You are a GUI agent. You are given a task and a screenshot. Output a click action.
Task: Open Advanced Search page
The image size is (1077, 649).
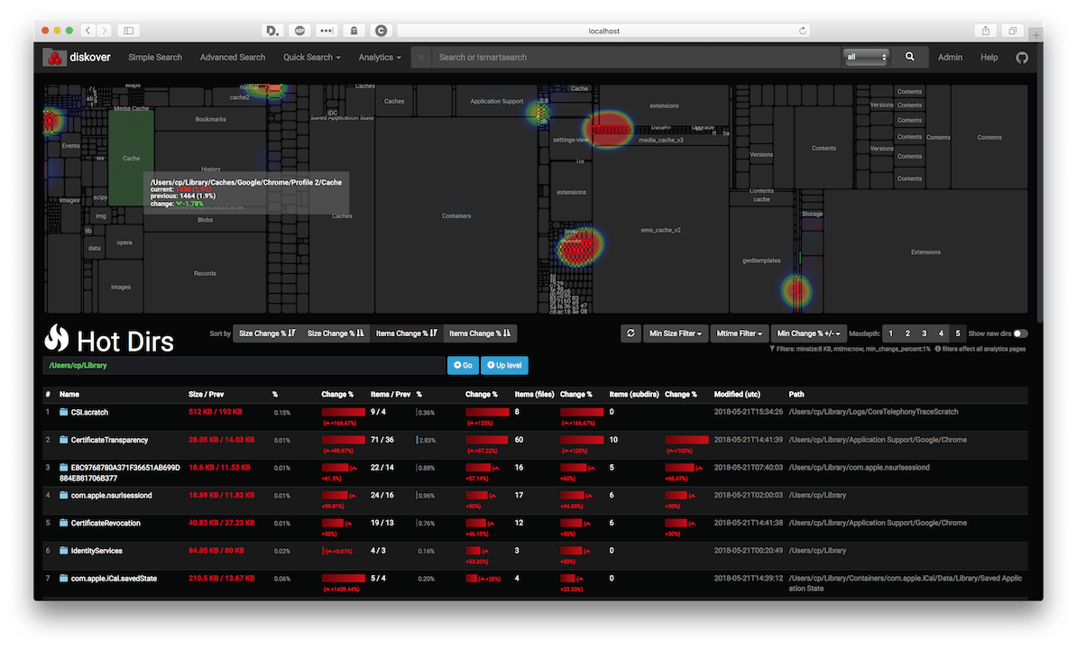232,58
